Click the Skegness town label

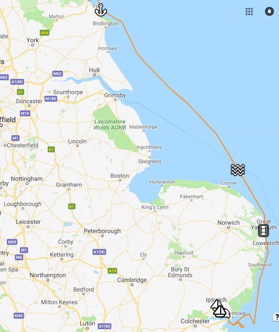coord(150,161)
